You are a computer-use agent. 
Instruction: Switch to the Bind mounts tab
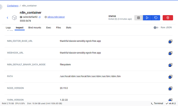pyautogui.click(x=35, y=28)
